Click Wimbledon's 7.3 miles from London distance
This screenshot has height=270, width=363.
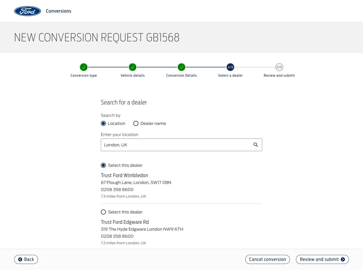point(123,196)
